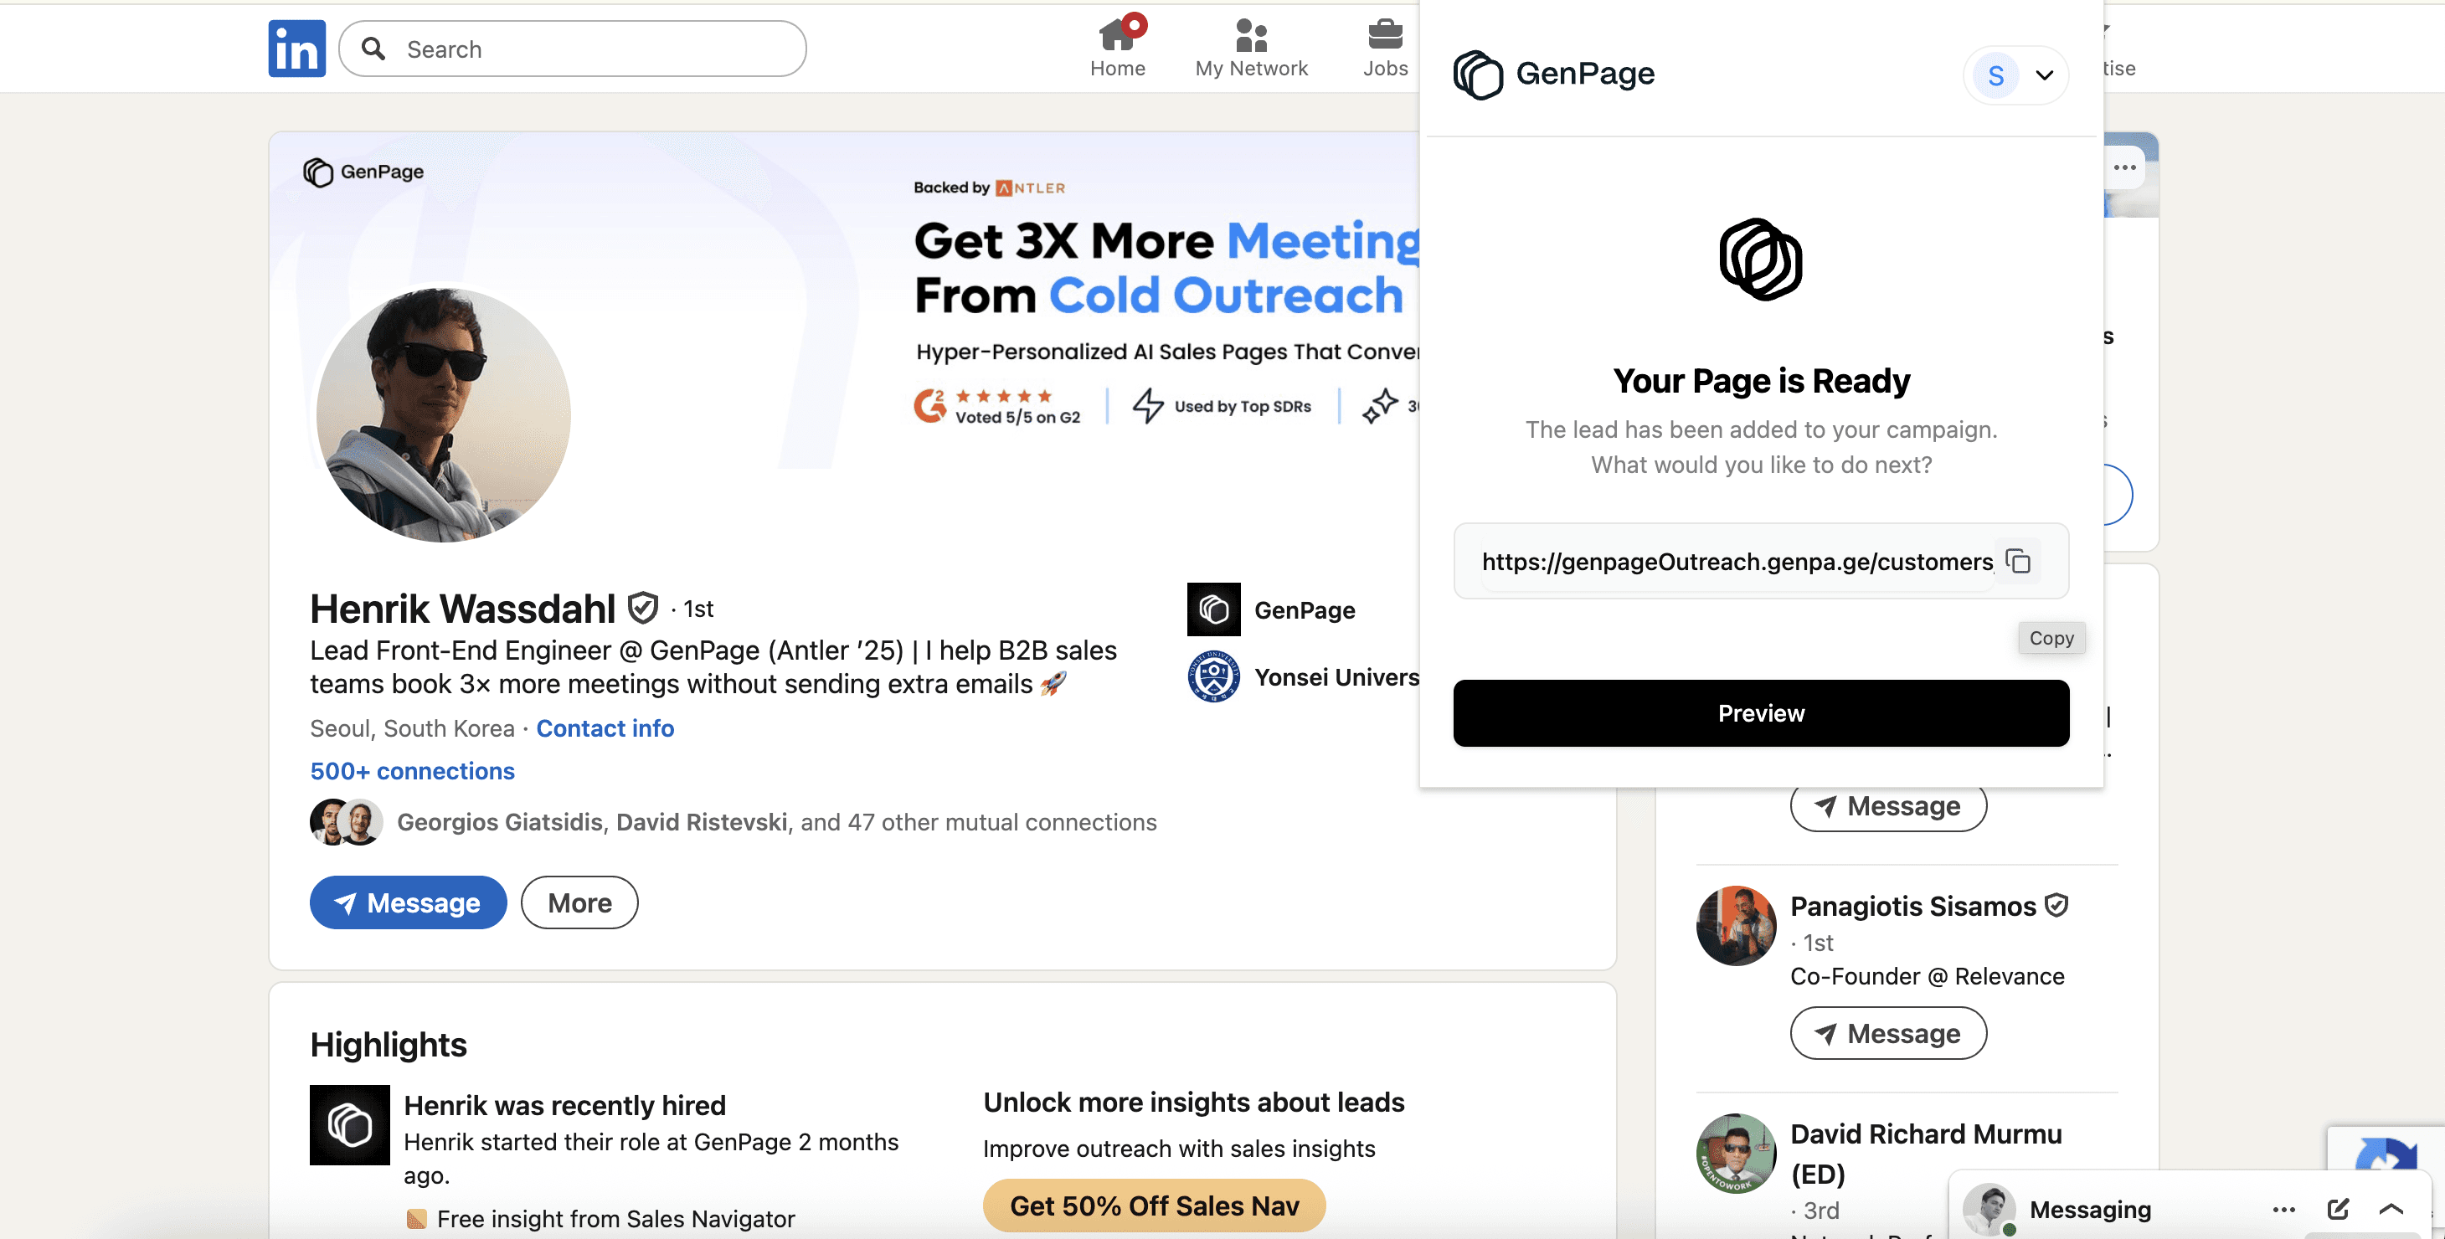
Task: Open the More options menu on profile
Action: 579,902
